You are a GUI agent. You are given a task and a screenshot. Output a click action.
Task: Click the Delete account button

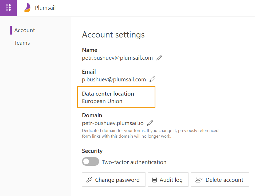click(x=220, y=180)
